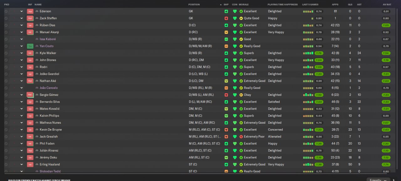The image size is (401, 181).
Task: Click Kyle Walker's Int info badge
Action: tap(30, 53)
